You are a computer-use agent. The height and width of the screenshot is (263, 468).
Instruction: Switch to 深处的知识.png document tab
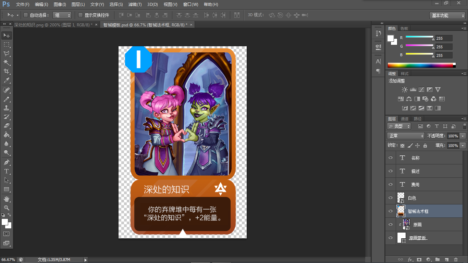(x=53, y=25)
